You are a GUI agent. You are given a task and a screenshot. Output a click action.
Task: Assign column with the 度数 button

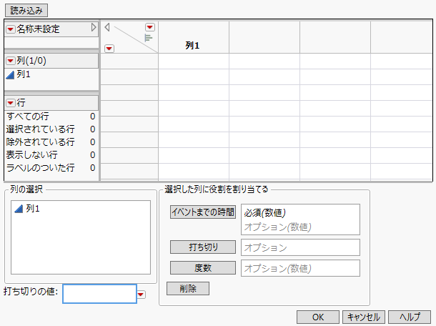(x=203, y=268)
